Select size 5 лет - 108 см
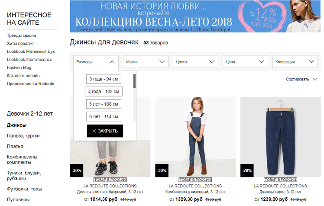Image resolution: width=324 pixels, height=206 pixels. coord(104,104)
